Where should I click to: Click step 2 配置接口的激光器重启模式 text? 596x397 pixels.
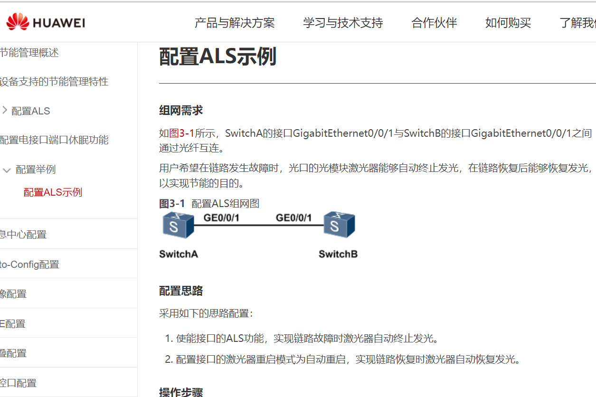348,359
